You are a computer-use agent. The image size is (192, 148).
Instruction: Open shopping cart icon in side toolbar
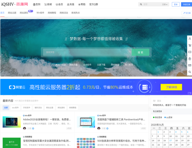click(190, 45)
